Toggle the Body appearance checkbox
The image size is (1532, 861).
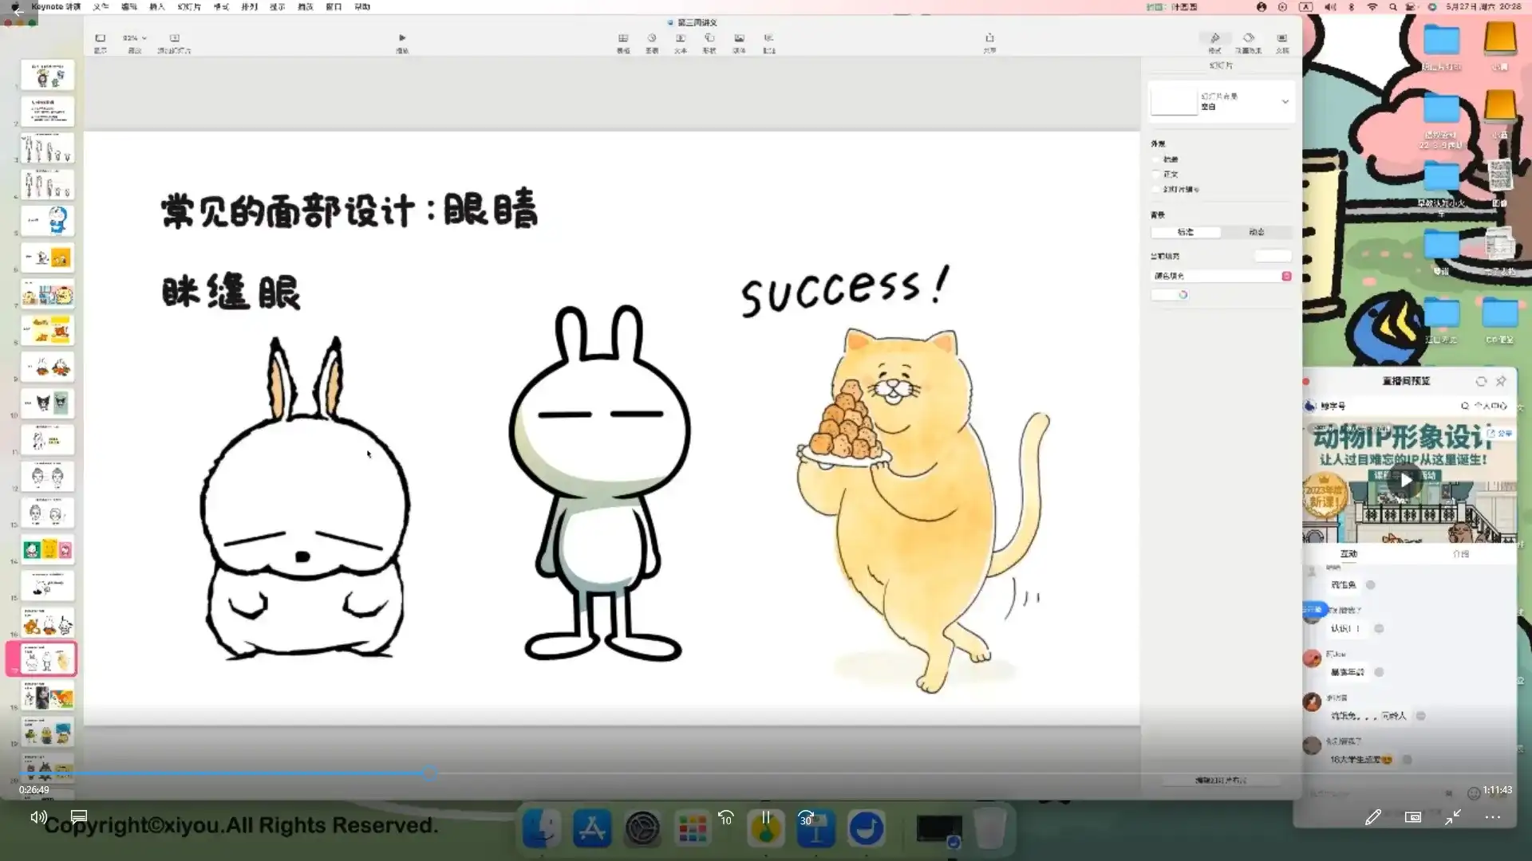[x=1156, y=174]
